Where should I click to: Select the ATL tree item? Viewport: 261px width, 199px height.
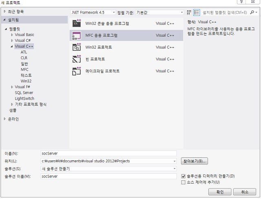click(x=24, y=52)
